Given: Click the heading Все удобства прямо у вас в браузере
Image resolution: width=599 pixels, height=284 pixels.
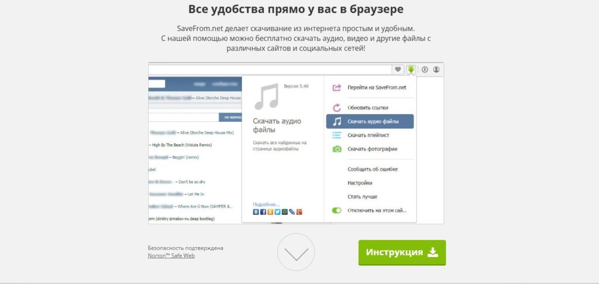Looking at the screenshot, I should tap(295, 9).
